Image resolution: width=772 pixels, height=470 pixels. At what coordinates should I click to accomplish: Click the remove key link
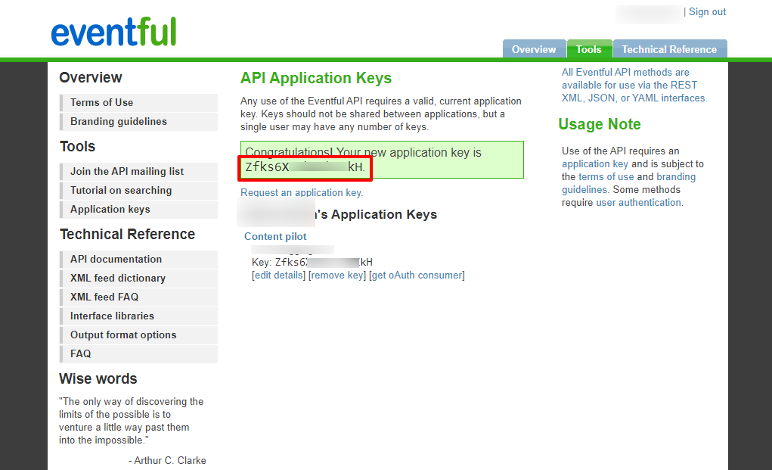point(337,275)
